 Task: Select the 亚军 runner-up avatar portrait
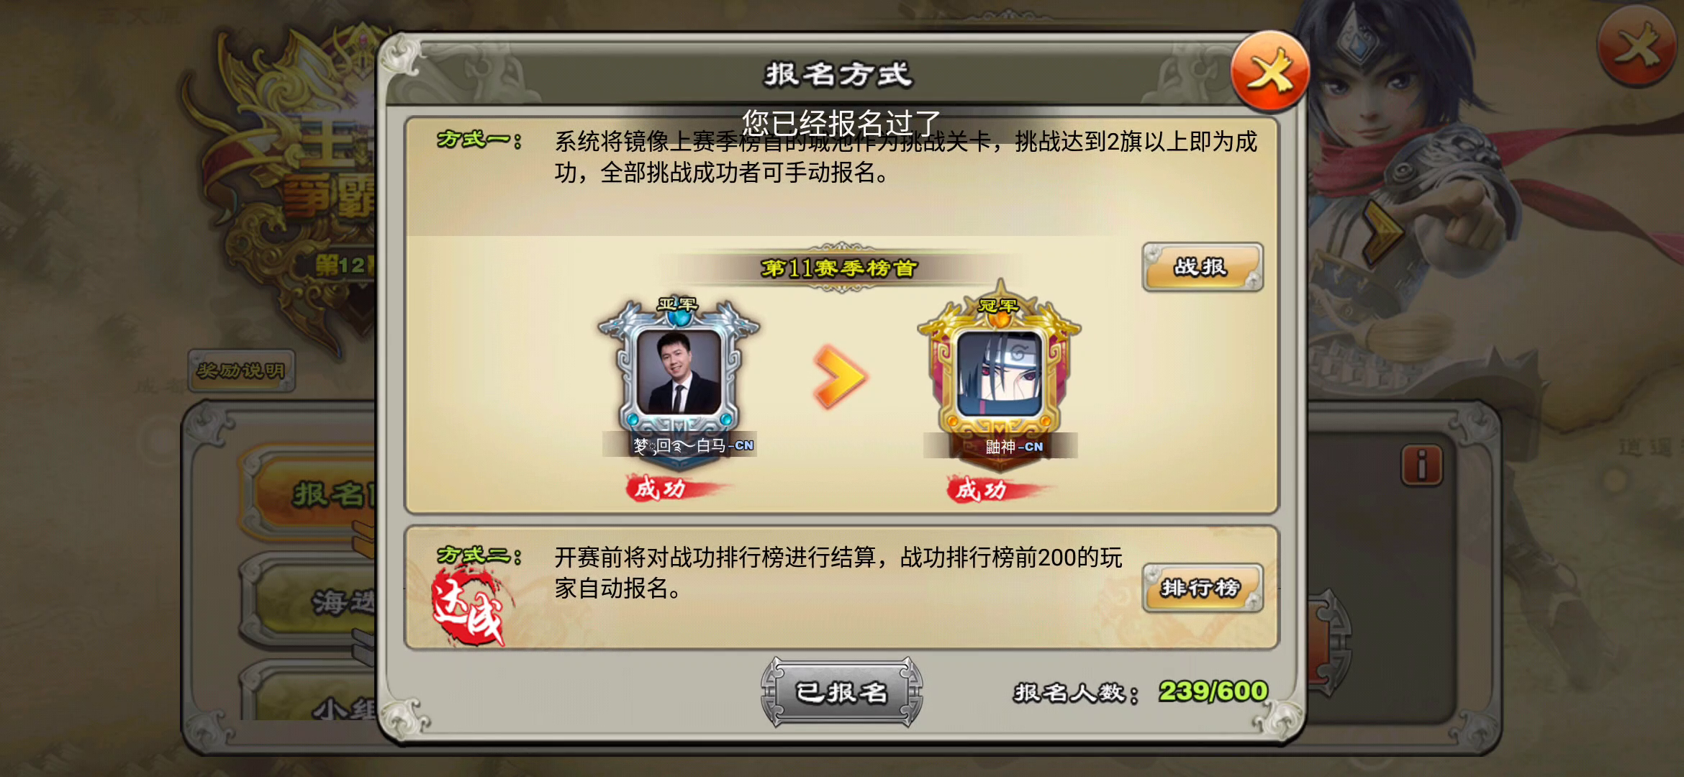[679, 372]
